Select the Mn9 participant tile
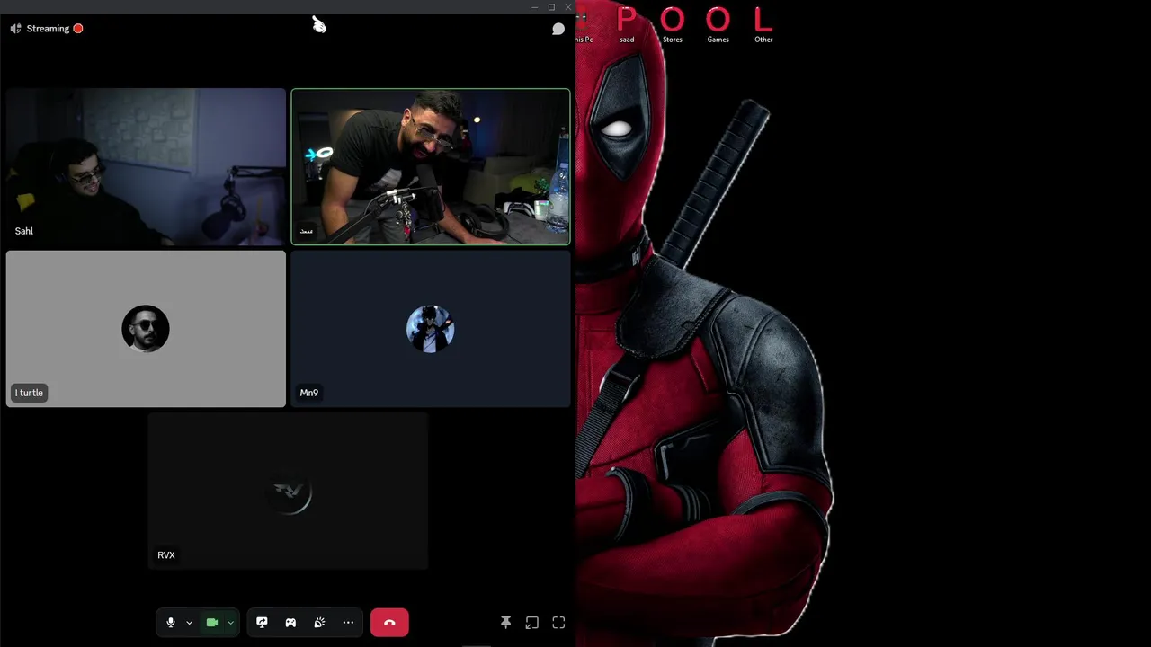This screenshot has height=647, width=1151. tap(431, 329)
